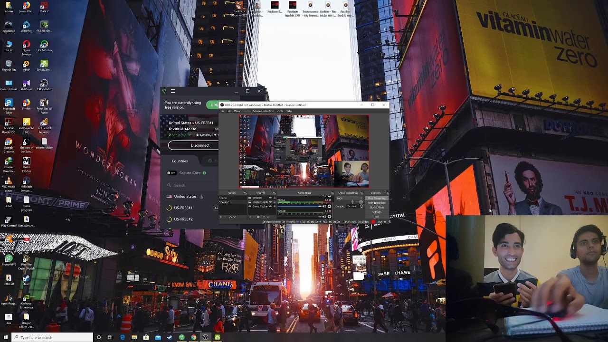Click the Windows taskbar search box

pyautogui.click(x=51, y=337)
